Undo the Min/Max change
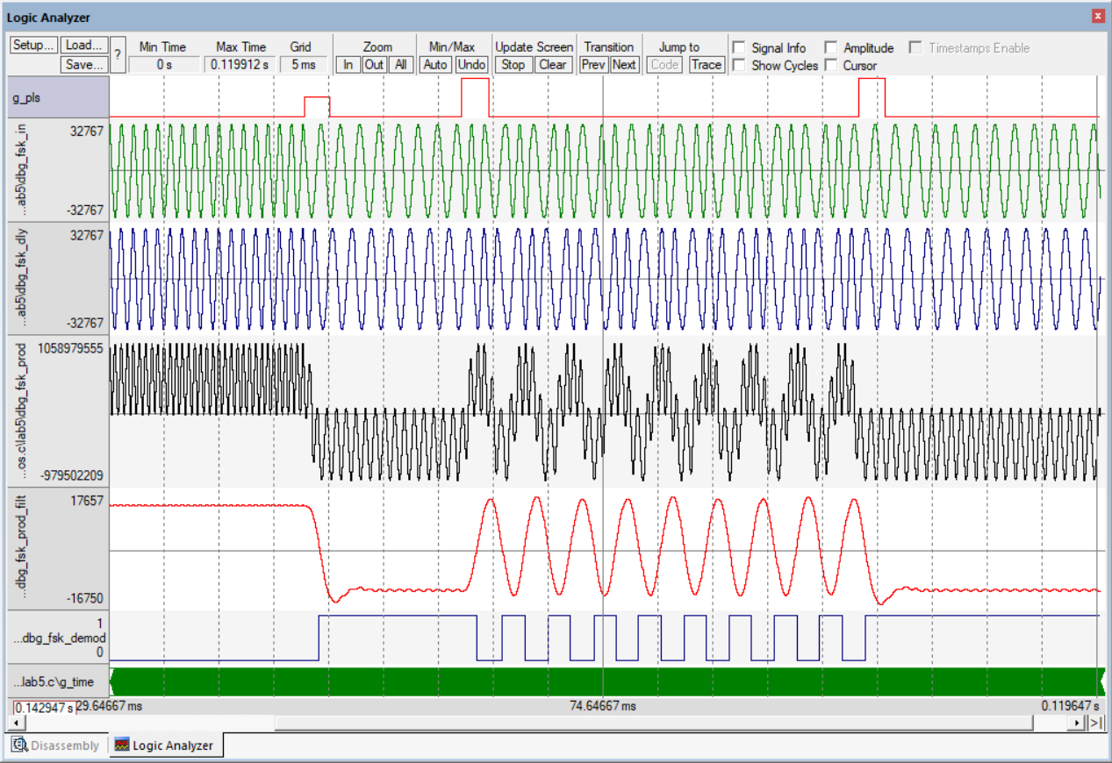Image resolution: width=1112 pixels, height=763 pixels. click(x=471, y=65)
